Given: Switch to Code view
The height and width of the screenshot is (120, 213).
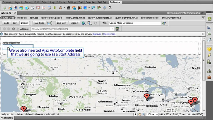Looking at the screenshot, I should [7, 23].
